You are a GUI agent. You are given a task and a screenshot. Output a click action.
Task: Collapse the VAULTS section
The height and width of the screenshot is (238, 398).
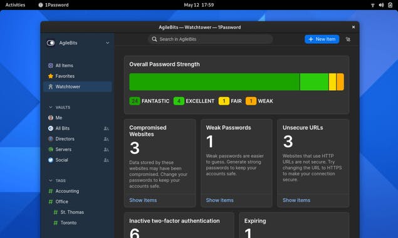coord(51,107)
